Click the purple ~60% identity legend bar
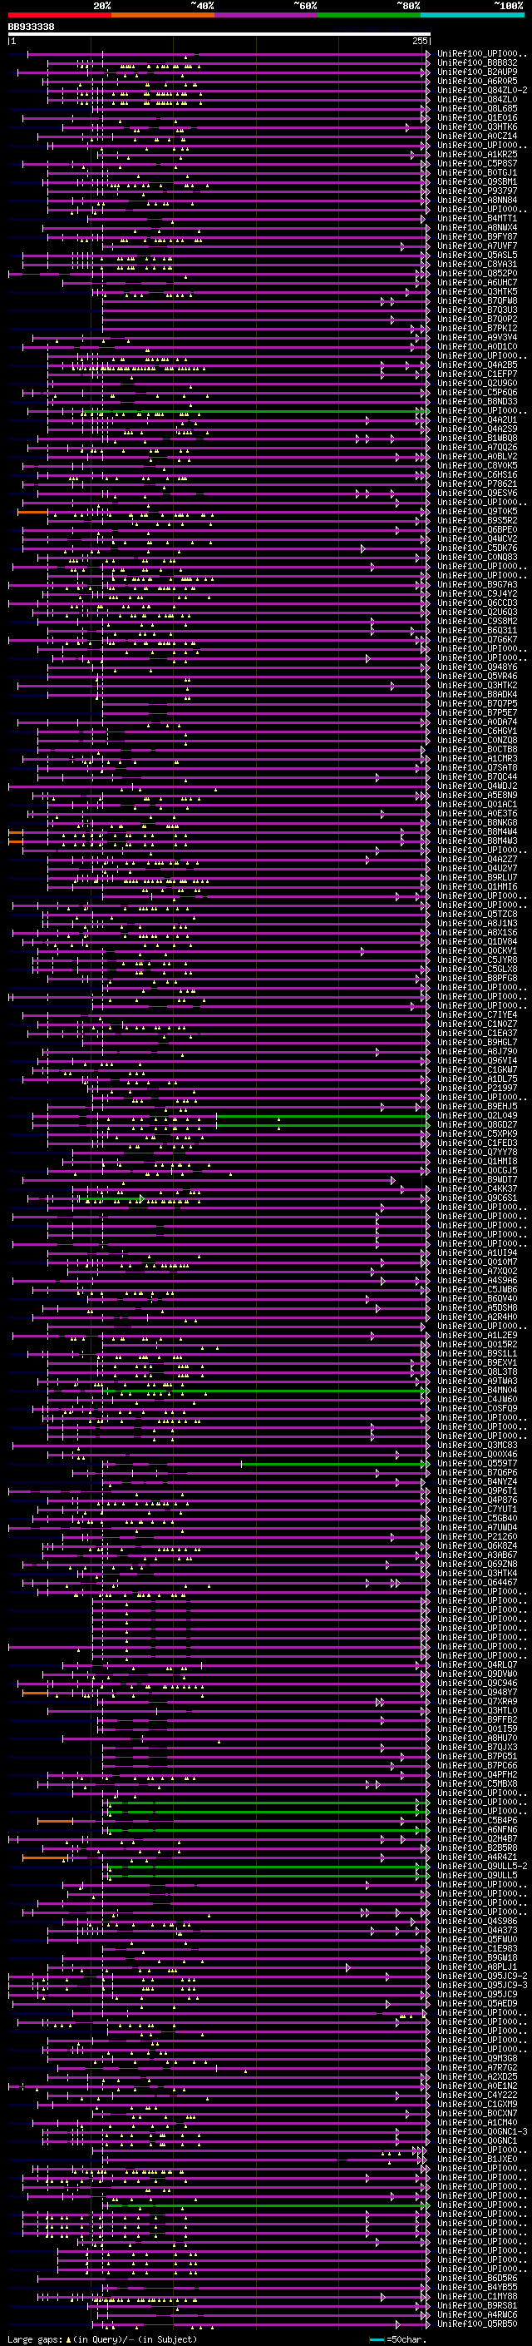This screenshot has height=2346, width=532. 265,15
